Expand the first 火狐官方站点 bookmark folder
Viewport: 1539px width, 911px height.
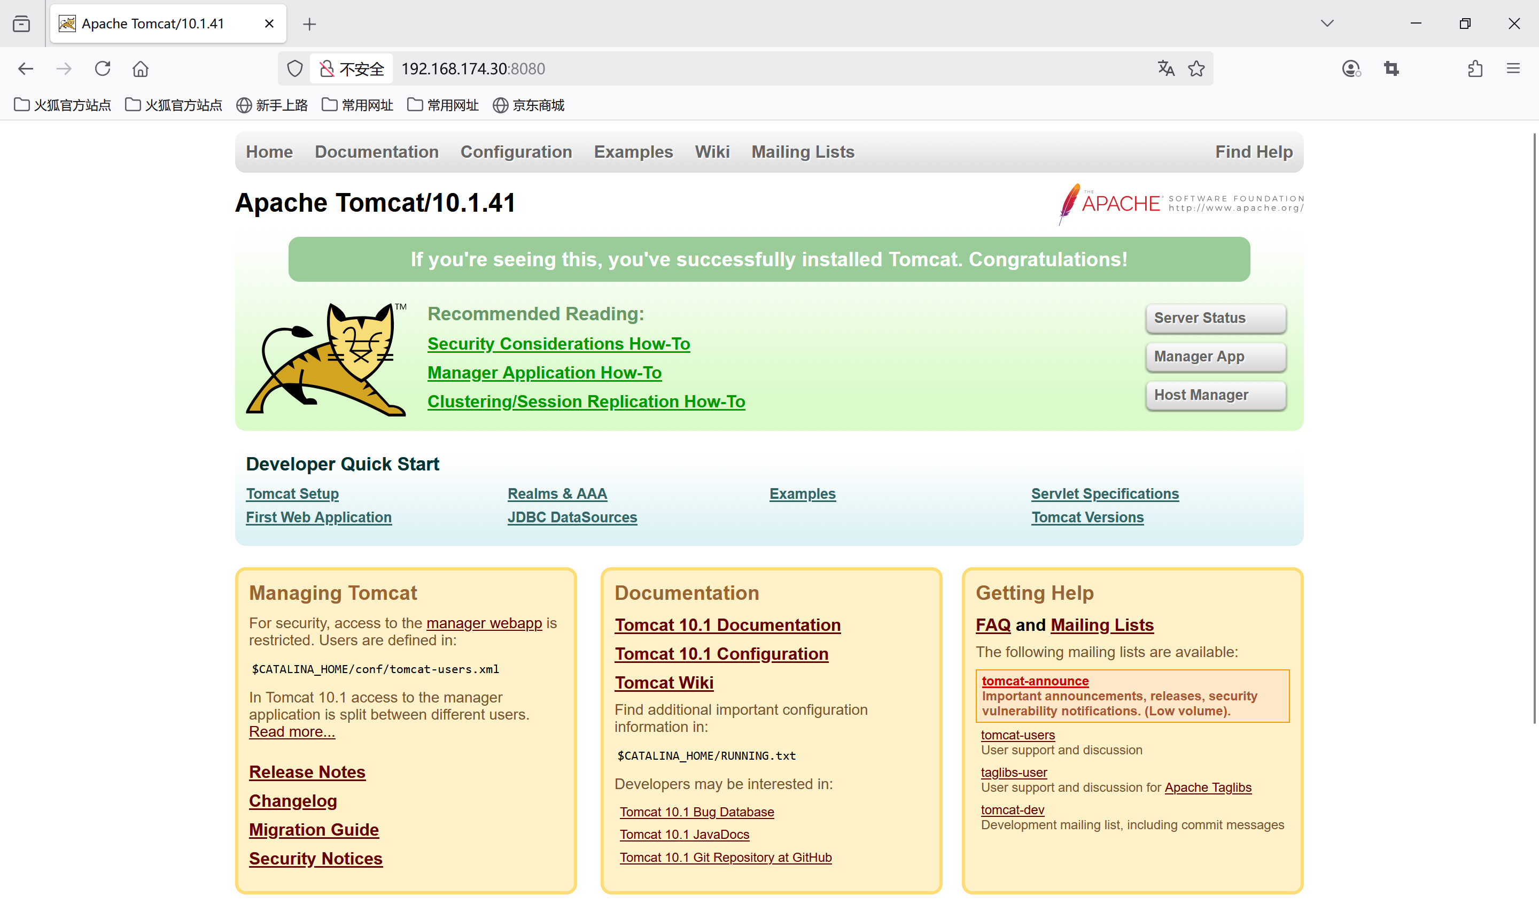pos(63,105)
